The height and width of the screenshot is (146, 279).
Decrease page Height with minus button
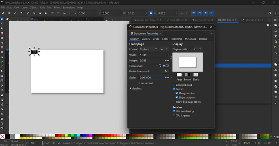[165, 61]
